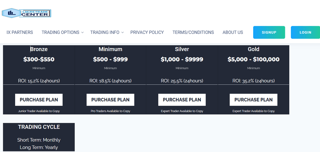320x152 pixels.
Task: Click Expert Trader Available to Copy under Silver
Action: pos(182,111)
